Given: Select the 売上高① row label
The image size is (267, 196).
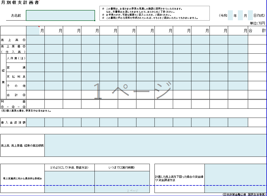Looking at the screenshot, I should tap(13, 40).
